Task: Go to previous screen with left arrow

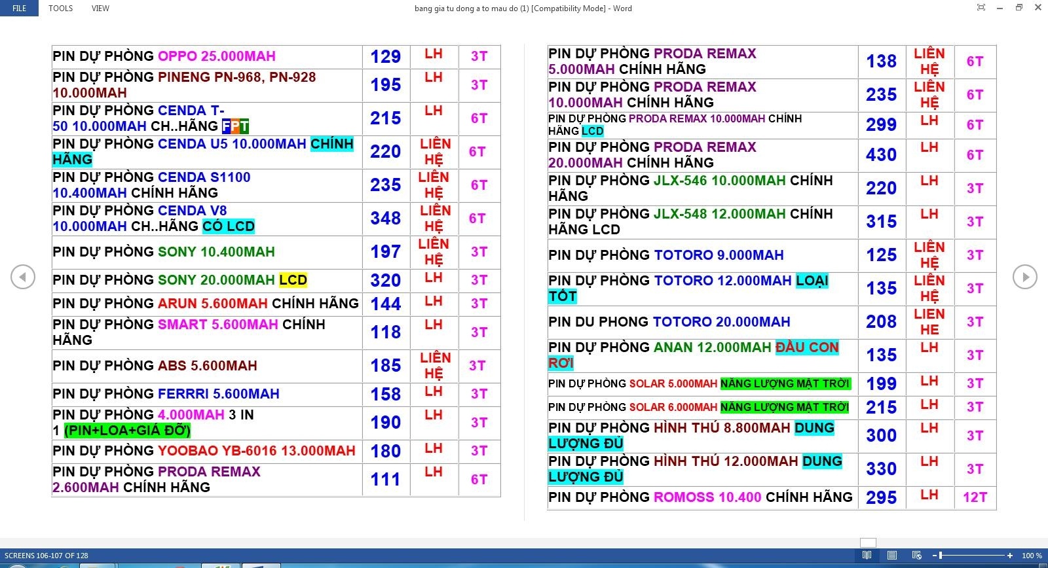Action: (23, 277)
